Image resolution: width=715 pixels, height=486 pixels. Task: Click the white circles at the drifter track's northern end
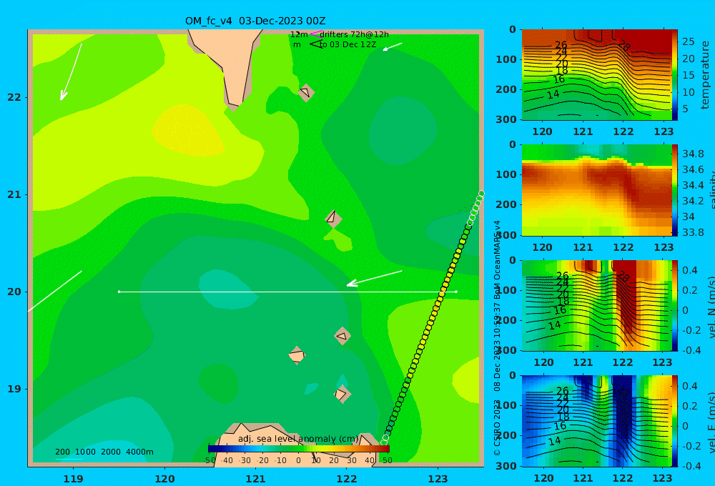(x=476, y=207)
